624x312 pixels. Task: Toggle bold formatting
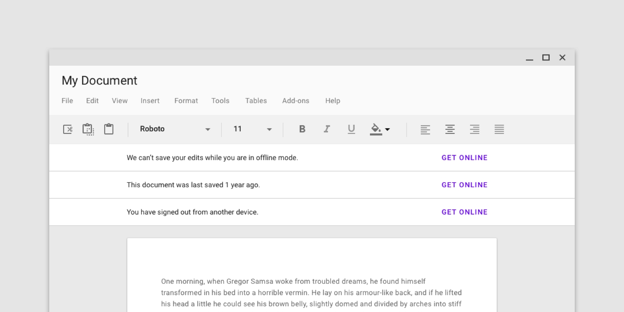coord(302,129)
